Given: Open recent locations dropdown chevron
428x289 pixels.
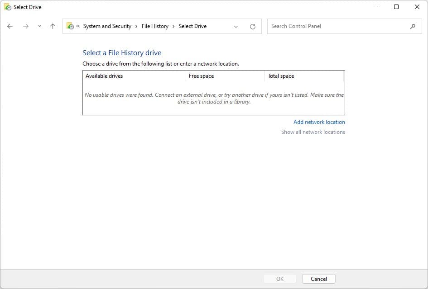Looking at the screenshot, I should click(x=39, y=26).
